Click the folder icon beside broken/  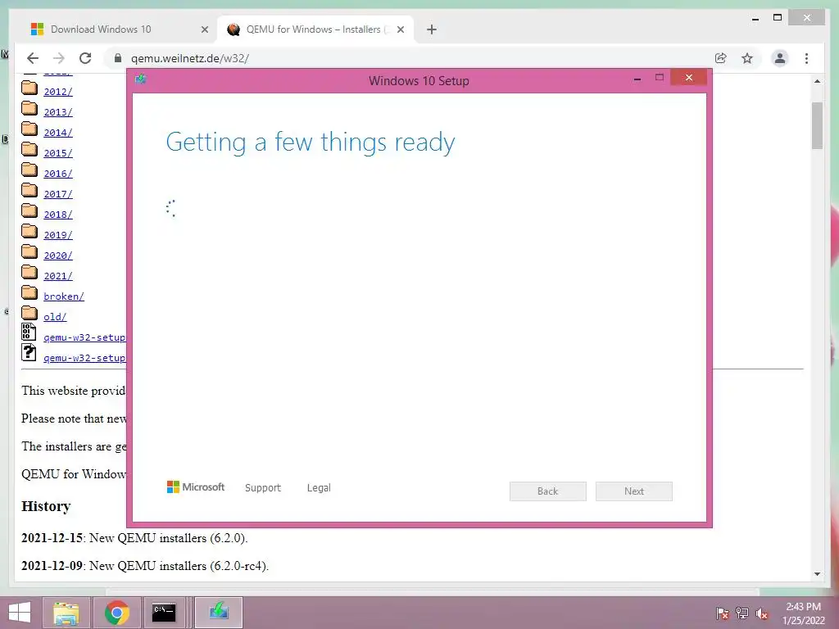tap(29, 293)
